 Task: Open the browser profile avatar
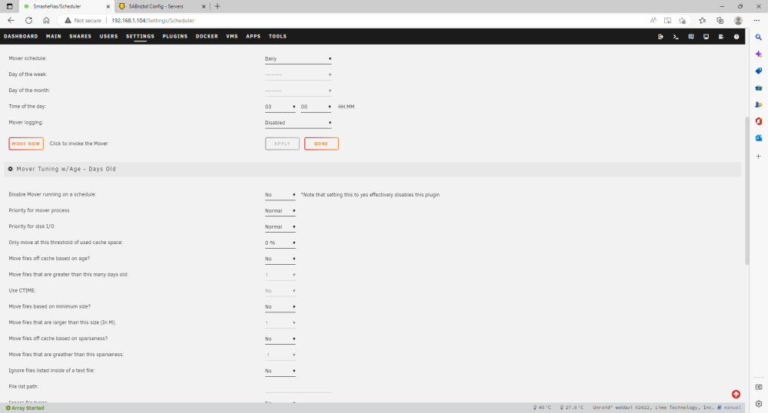(x=738, y=21)
